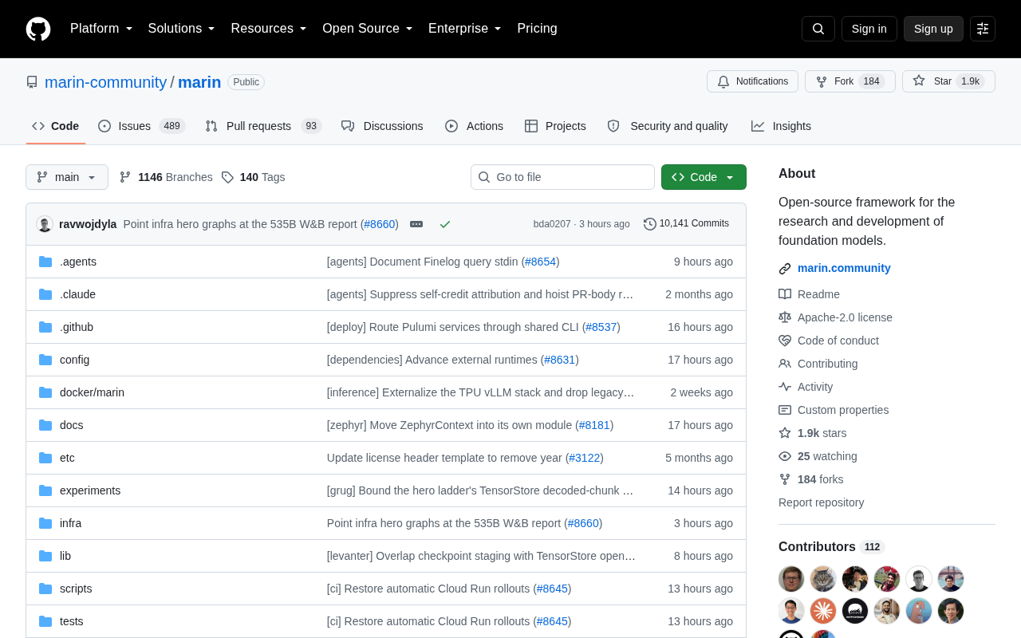Open the Code tab
The image size is (1021, 638).
pyautogui.click(x=56, y=126)
